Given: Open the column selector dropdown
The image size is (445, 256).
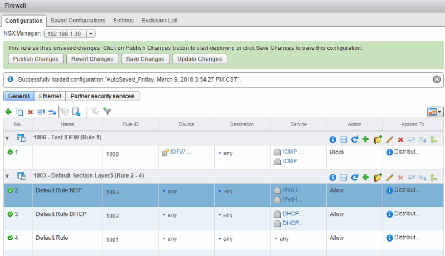Looking at the screenshot, I should pos(435,112).
